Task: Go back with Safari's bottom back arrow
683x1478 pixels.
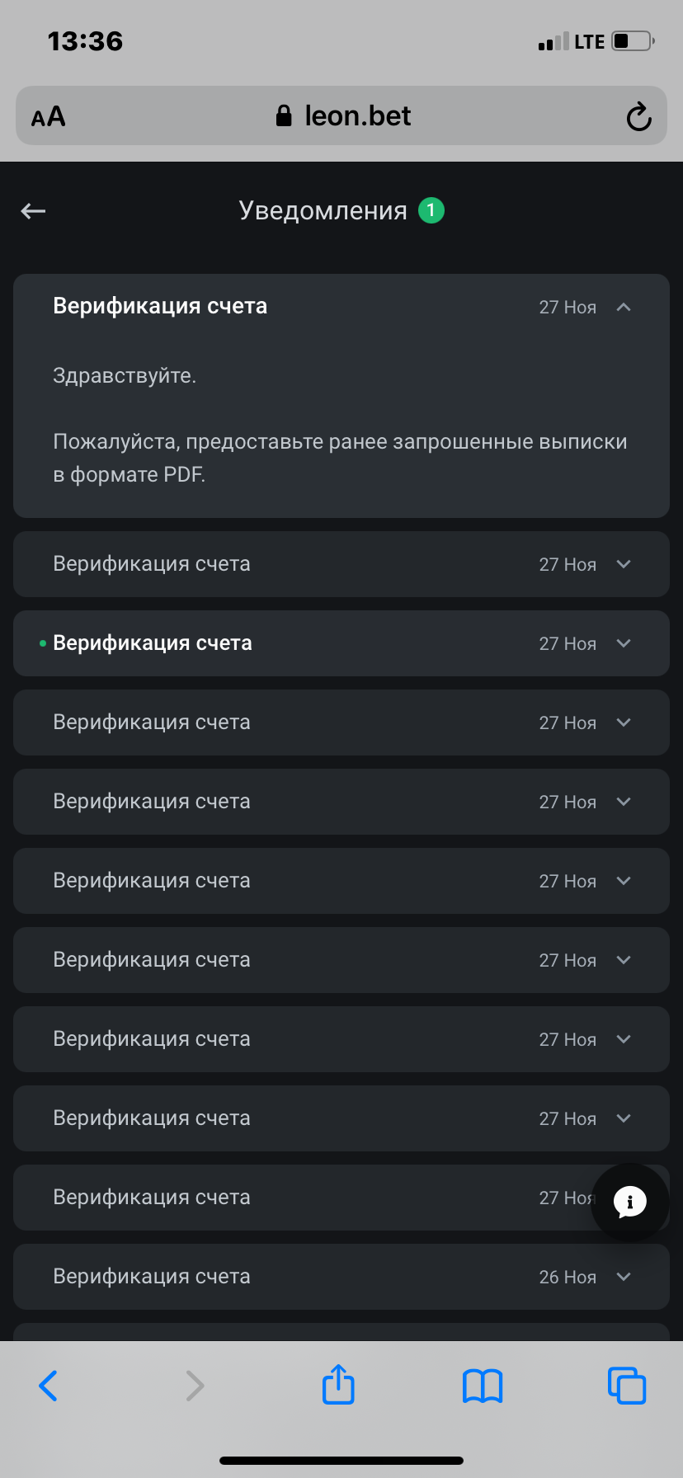Action: (49, 1385)
